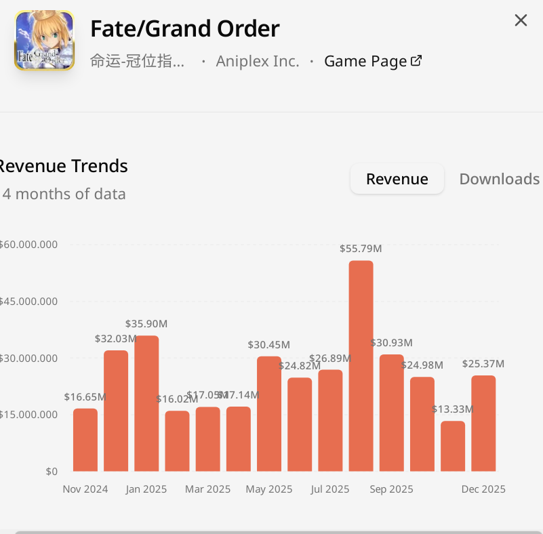The width and height of the screenshot is (543, 534).
Task: Click the $16.65M Nov 2024 bar
Action: click(85, 440)
